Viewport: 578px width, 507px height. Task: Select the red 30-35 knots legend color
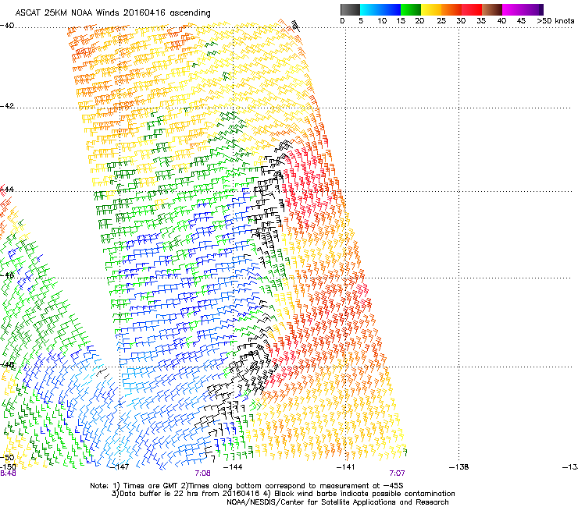pyautogui.click(x=472, y=9)
